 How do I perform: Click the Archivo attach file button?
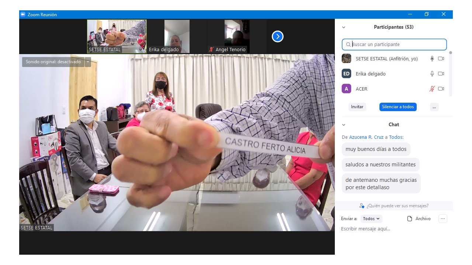point(419,219)
